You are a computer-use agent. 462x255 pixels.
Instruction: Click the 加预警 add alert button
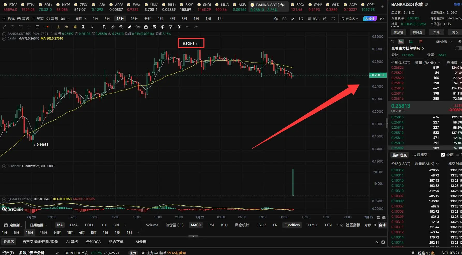[x=399, y=32]
